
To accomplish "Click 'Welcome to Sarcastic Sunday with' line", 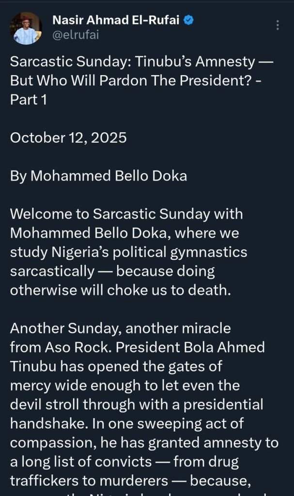I will click(126, 214).
